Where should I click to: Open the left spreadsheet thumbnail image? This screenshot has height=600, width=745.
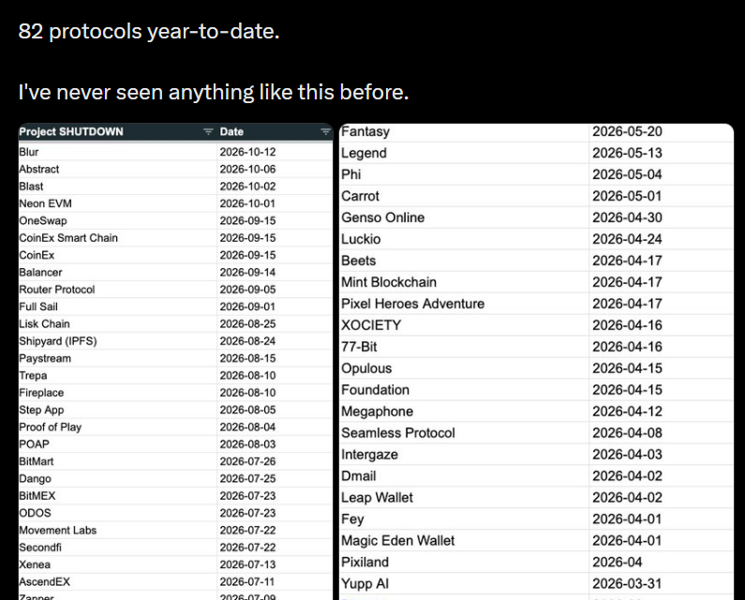[x=175, y=362]
